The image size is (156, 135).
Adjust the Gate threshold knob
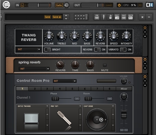coord(66,5)
